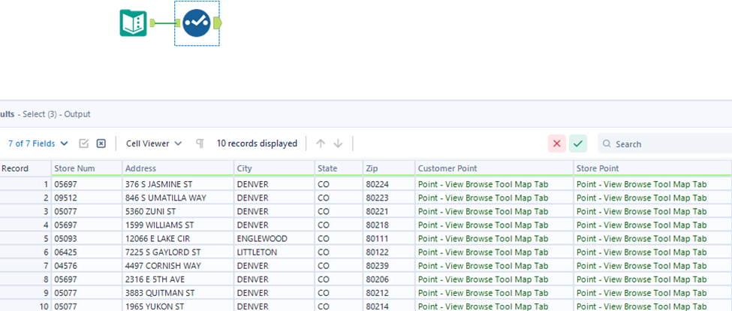The width and height of the screenshot is (732, 311).
Task: Click the red X data cleanse button
Action: tap(556, 143)
